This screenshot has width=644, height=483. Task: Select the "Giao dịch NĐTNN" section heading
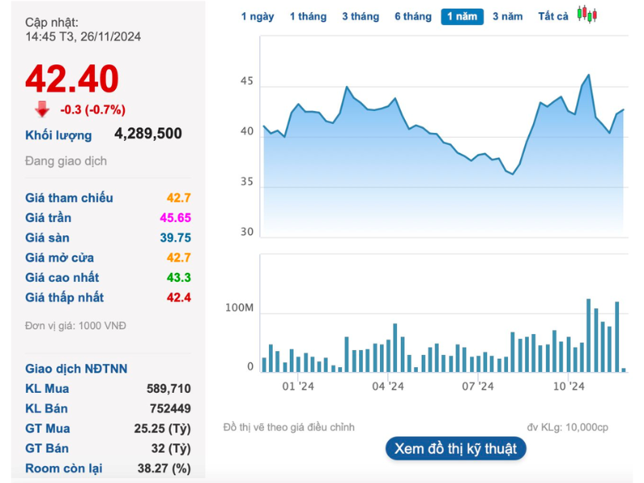click(x=76, y=369)
